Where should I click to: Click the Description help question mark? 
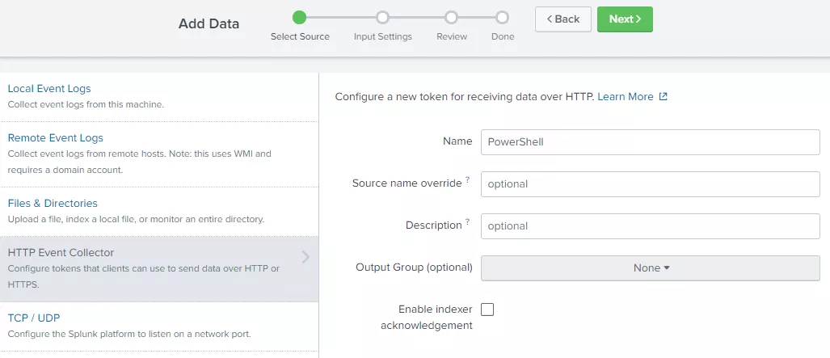coord(467,223)
